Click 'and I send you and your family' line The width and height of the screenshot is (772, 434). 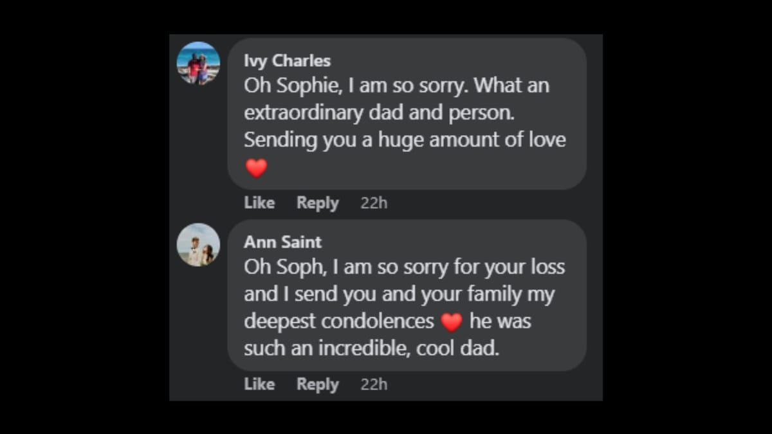coord(399,294)
